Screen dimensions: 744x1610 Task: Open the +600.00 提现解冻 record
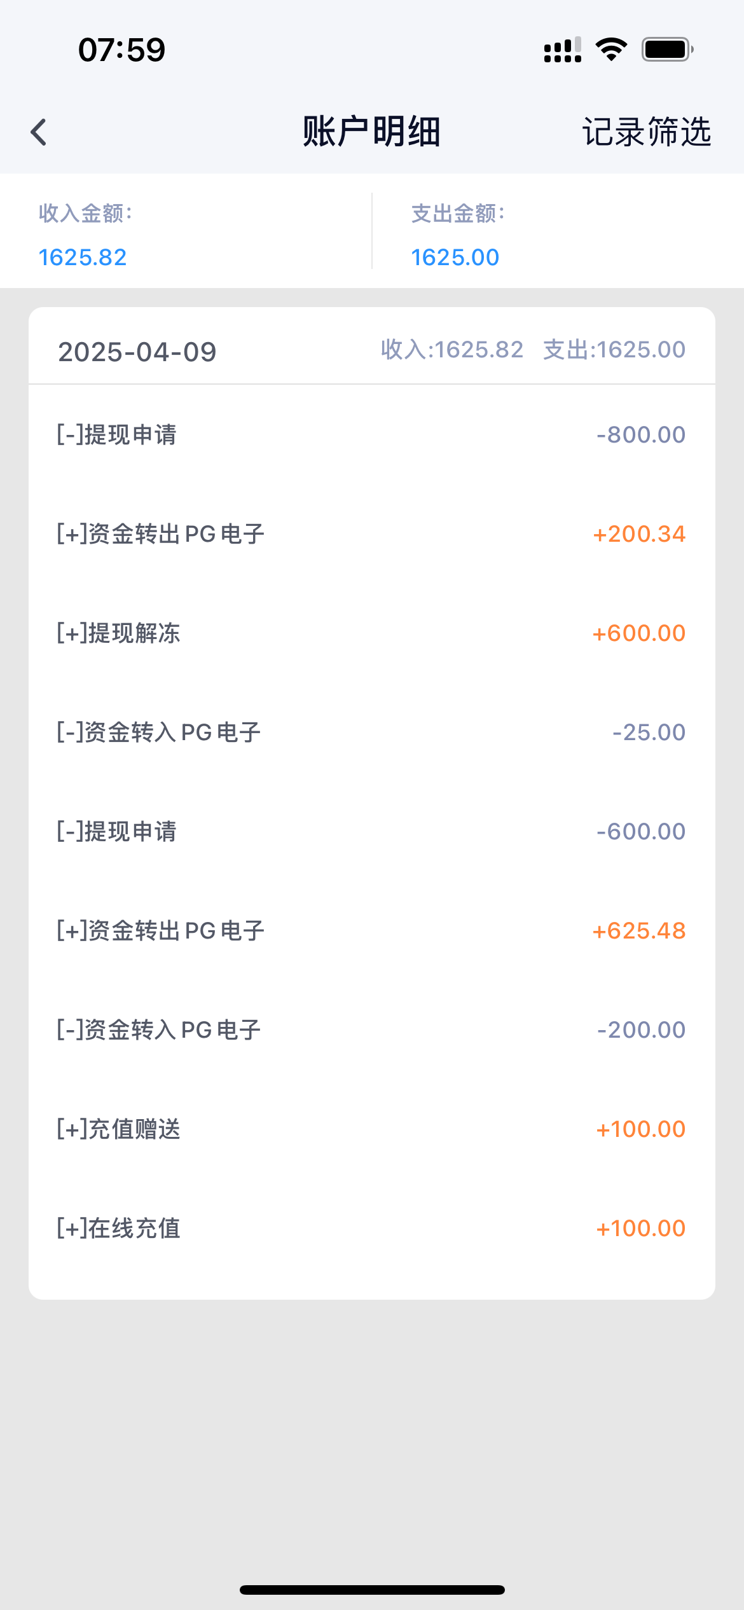pyautogui.click(x=371, y=633)
